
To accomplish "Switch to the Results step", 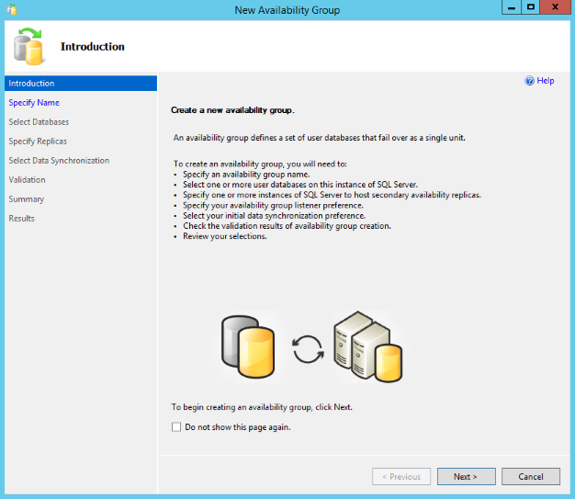I will [x=22, y=219].
